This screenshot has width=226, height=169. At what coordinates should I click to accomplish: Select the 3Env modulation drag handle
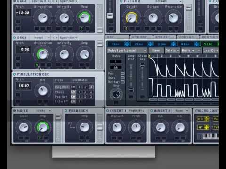coord(173,44)
